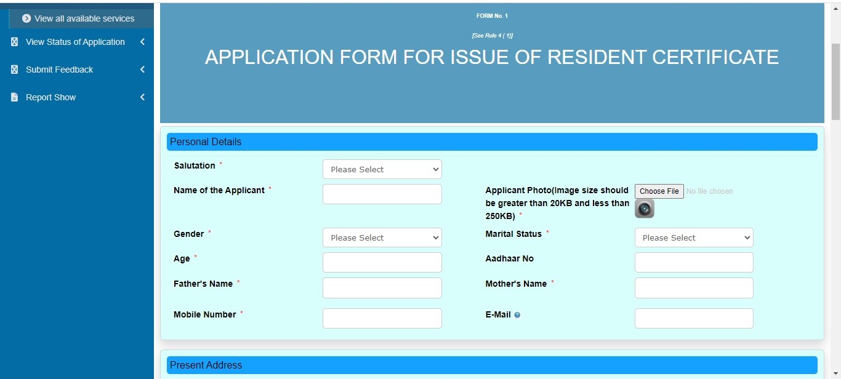Select Report Show from the sidebar menu
Image resolution: width=841 pixels, height=379 pixels.
50,97
